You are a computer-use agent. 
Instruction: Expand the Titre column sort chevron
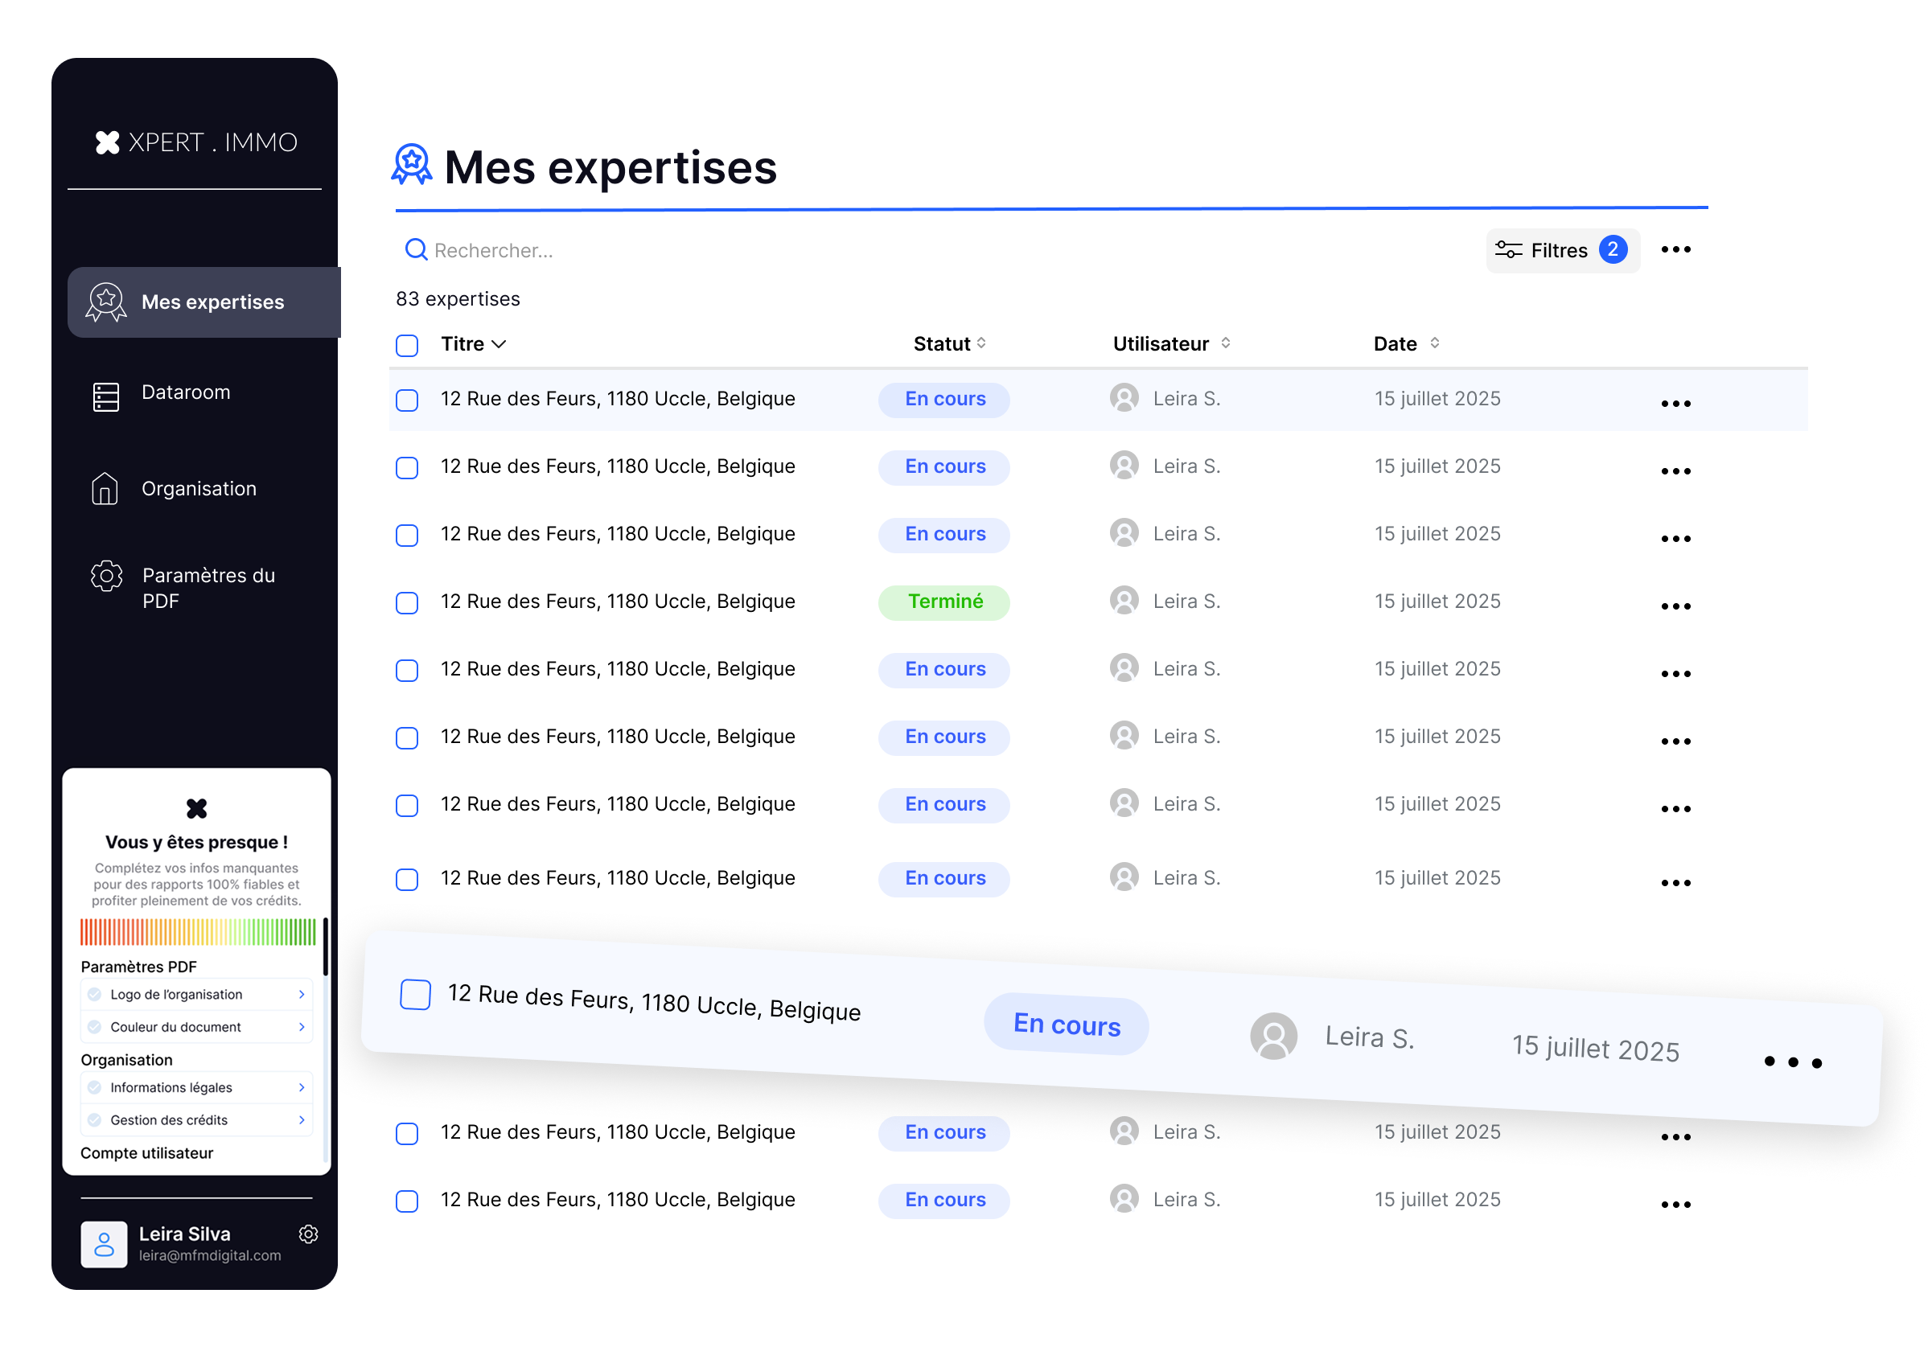click(x=499, y=345)
